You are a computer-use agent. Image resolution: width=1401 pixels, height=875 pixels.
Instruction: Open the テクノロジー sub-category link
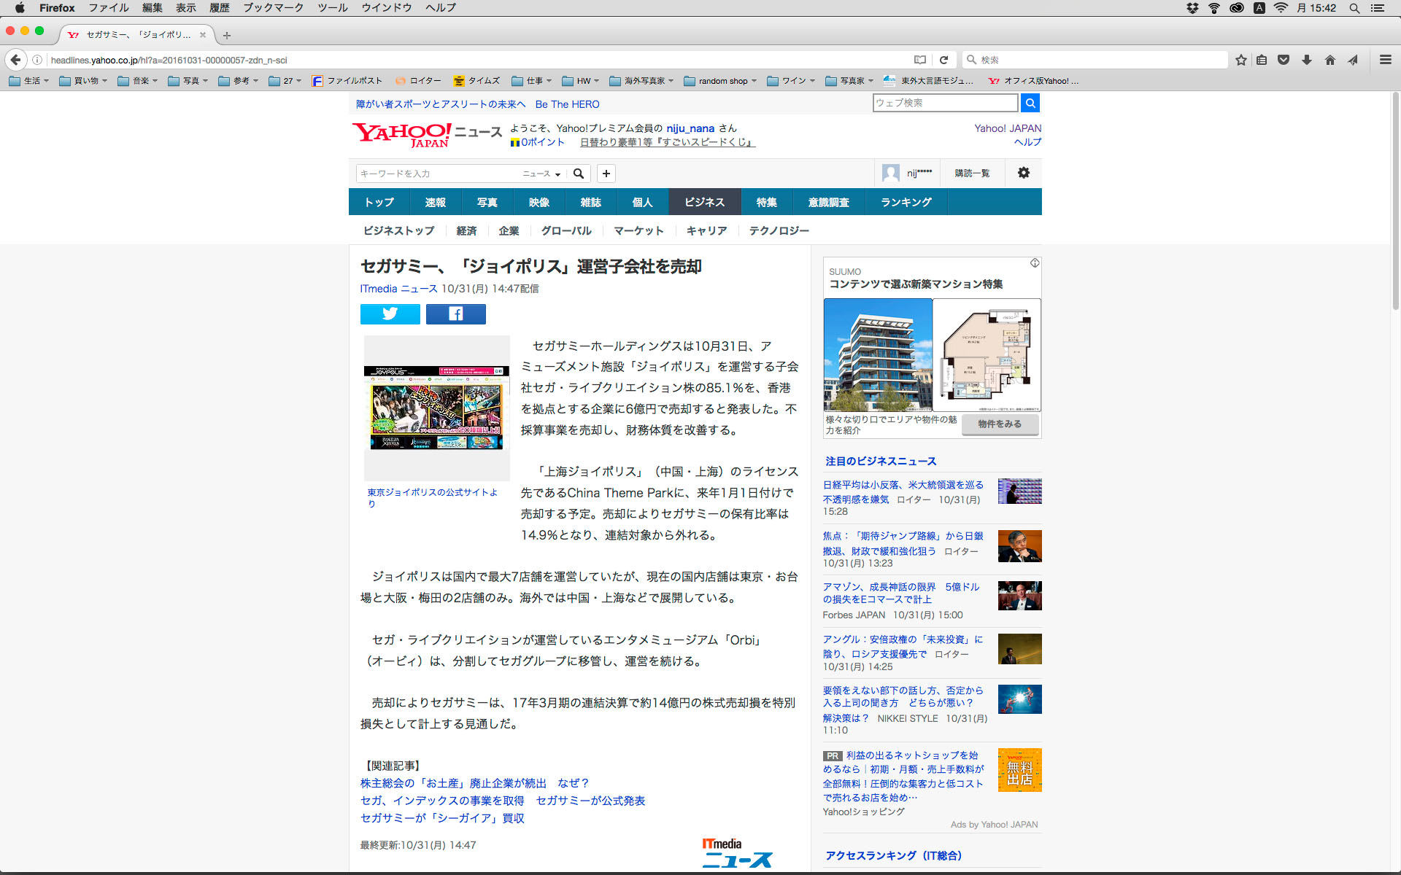coord(779,230)
